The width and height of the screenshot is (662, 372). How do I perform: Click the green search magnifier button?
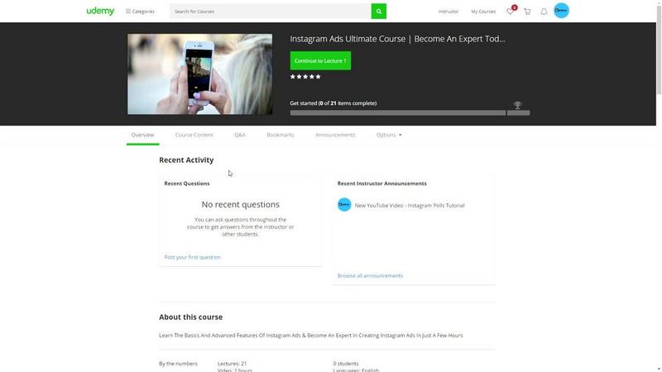(x=379, y=12)
